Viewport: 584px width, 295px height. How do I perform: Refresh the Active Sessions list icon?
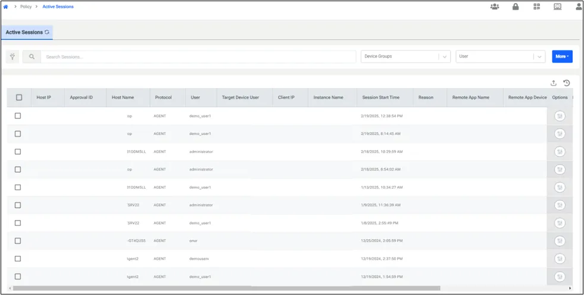(x=47, y=32)
